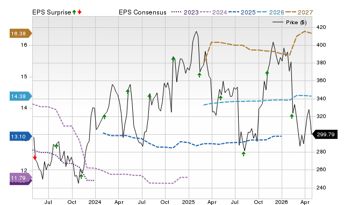This screenshot has height=205, width=344.
Task: Click the green surprise arrow after Oct 2025 near 368
Action: [267, 73]
